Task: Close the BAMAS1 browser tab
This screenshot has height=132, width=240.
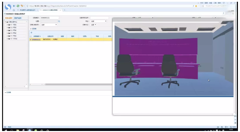Action: coord(60,10)
